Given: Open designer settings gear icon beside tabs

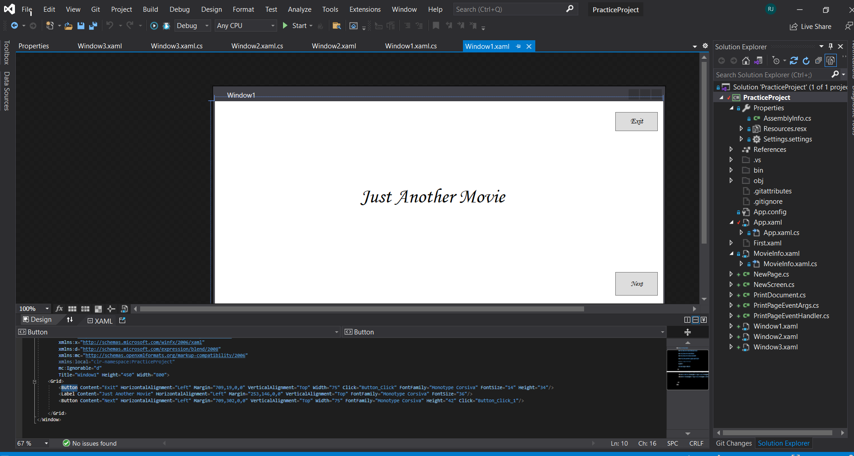Looking at the screenshot, I should point(705,46).
